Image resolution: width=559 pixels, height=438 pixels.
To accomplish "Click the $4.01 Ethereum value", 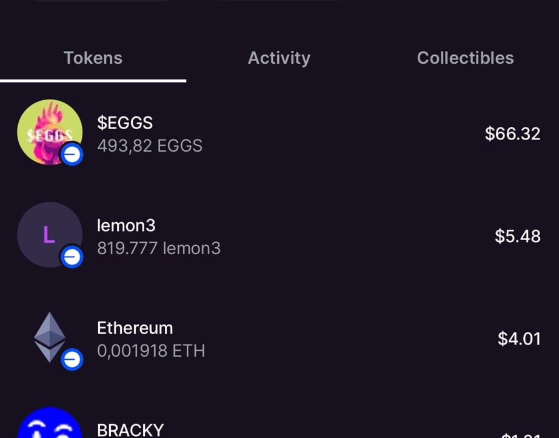I will pyautogui.click(x=518, y=339).
